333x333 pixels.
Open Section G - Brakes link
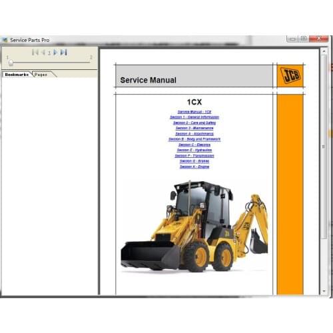coord(194,161)
